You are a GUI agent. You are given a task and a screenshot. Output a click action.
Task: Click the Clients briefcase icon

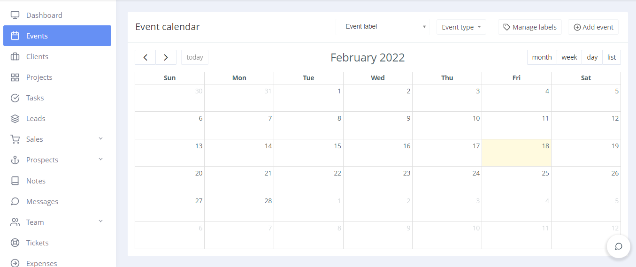click(x=15, y=56)
